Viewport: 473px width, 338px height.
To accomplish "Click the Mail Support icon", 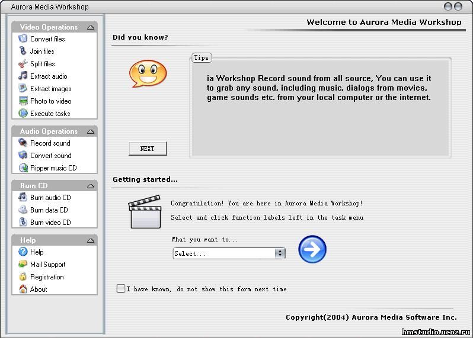I will click(x=23, y=264).
